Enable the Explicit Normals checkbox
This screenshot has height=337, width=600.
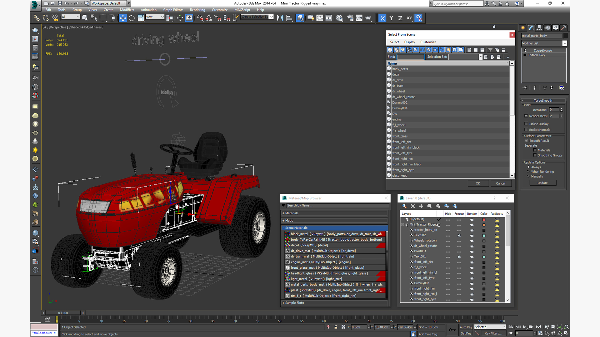point(526,130)
